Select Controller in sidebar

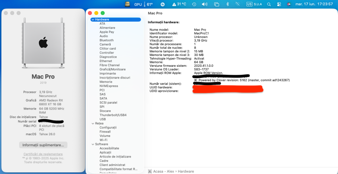[107, 53]
